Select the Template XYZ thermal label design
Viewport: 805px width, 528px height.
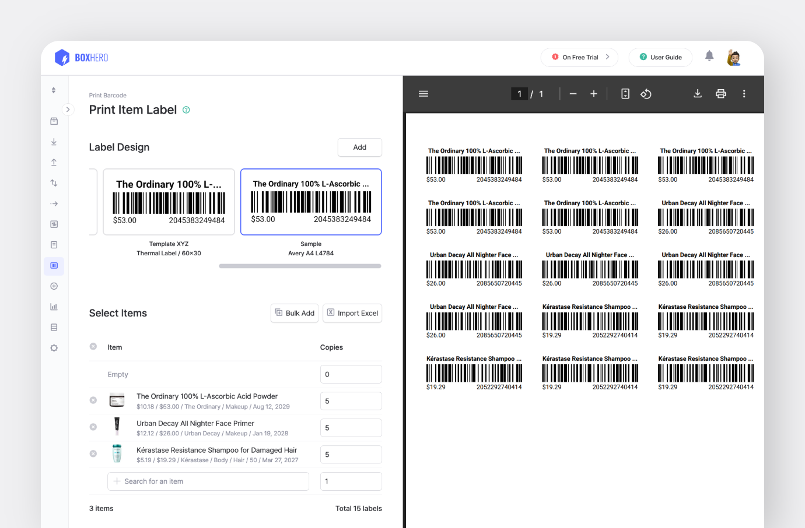coord(169,202)
